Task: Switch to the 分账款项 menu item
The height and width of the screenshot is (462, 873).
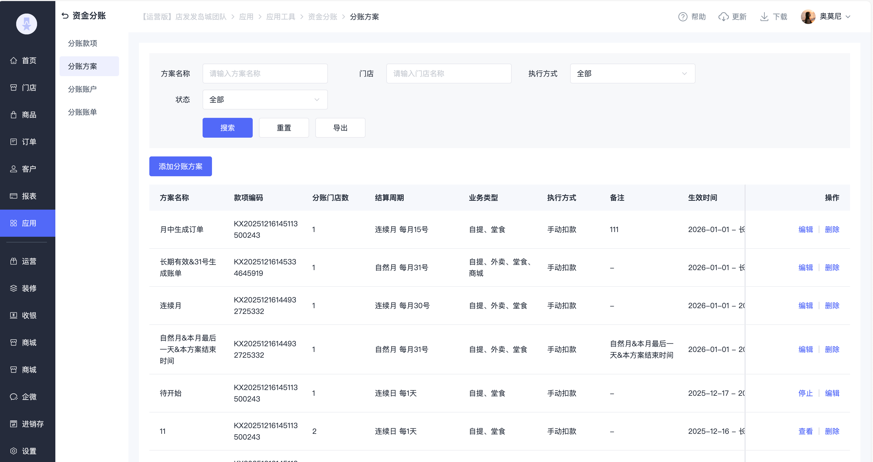Action: click(82, 43)
